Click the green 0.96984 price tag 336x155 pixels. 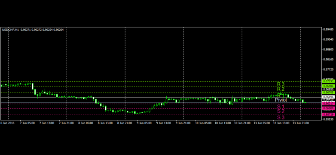328,86
